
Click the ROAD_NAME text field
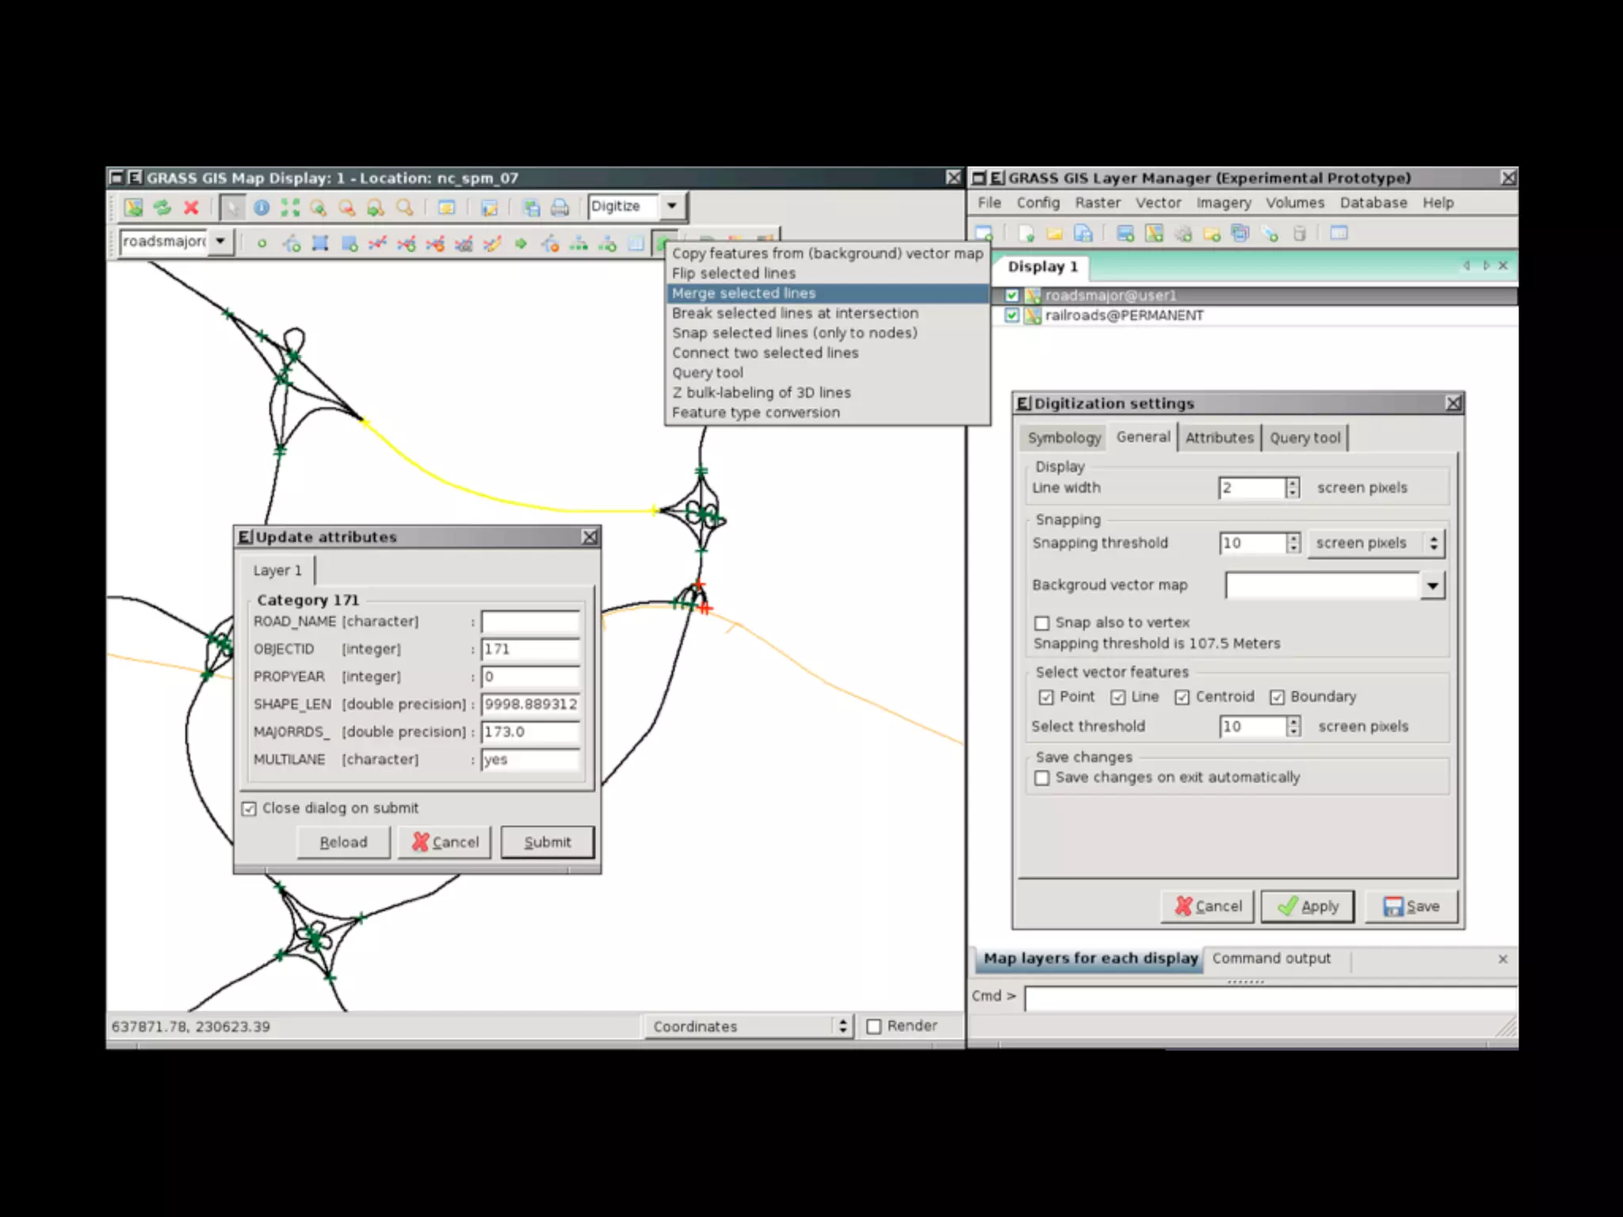pyautogui.click(x=530, y=622)
